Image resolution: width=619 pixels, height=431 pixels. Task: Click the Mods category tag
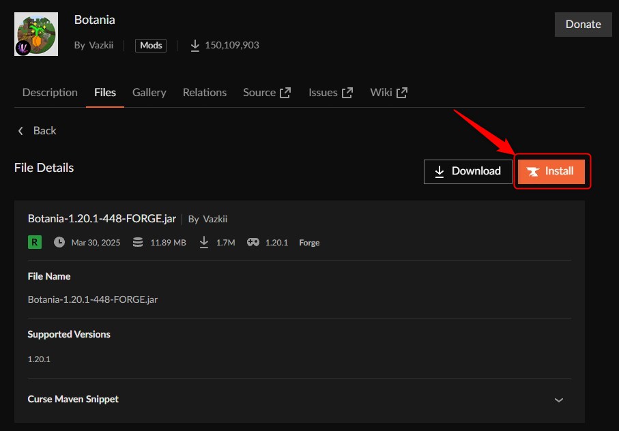click(151, 45)
